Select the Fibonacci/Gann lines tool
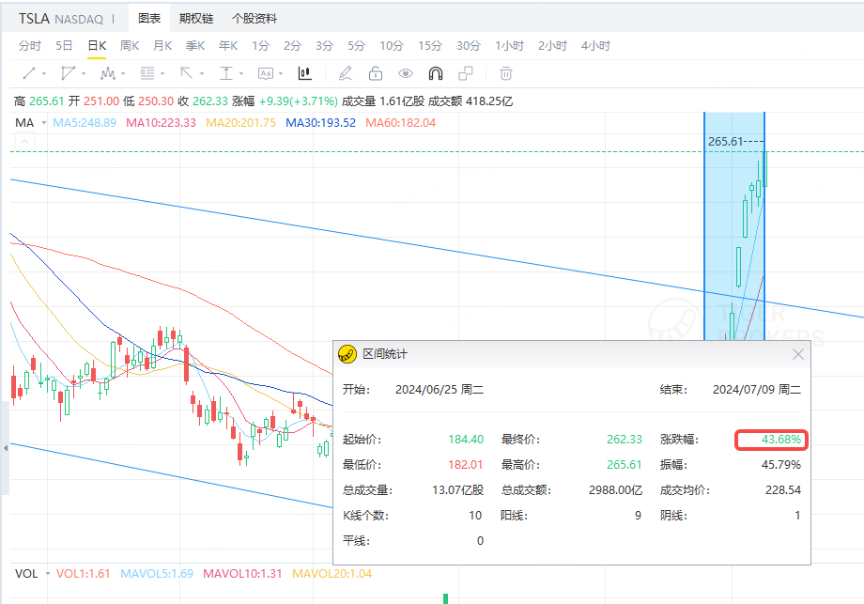Viewport: 864px width, 604px height. pyautogui.click(x=147, y=73)
